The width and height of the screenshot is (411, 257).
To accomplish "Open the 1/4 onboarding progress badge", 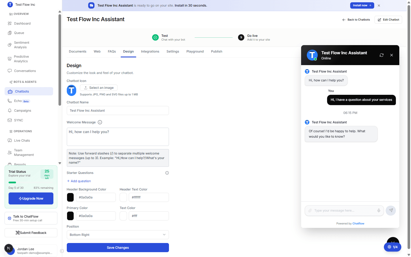I will point(392,247).
